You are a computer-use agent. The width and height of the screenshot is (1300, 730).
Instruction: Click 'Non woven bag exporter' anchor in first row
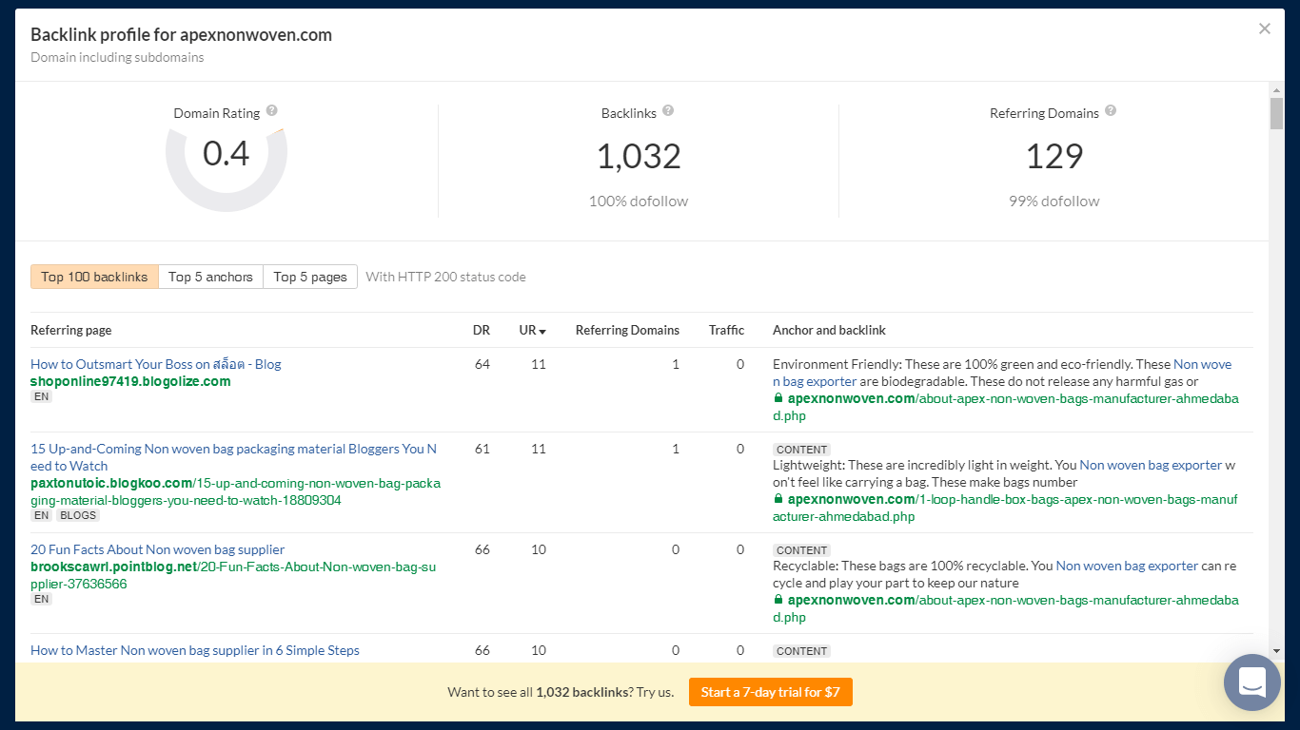1002,373
